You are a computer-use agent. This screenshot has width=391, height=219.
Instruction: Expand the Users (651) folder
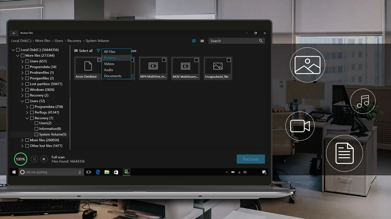pyautogui.click(x=22, y=61)
